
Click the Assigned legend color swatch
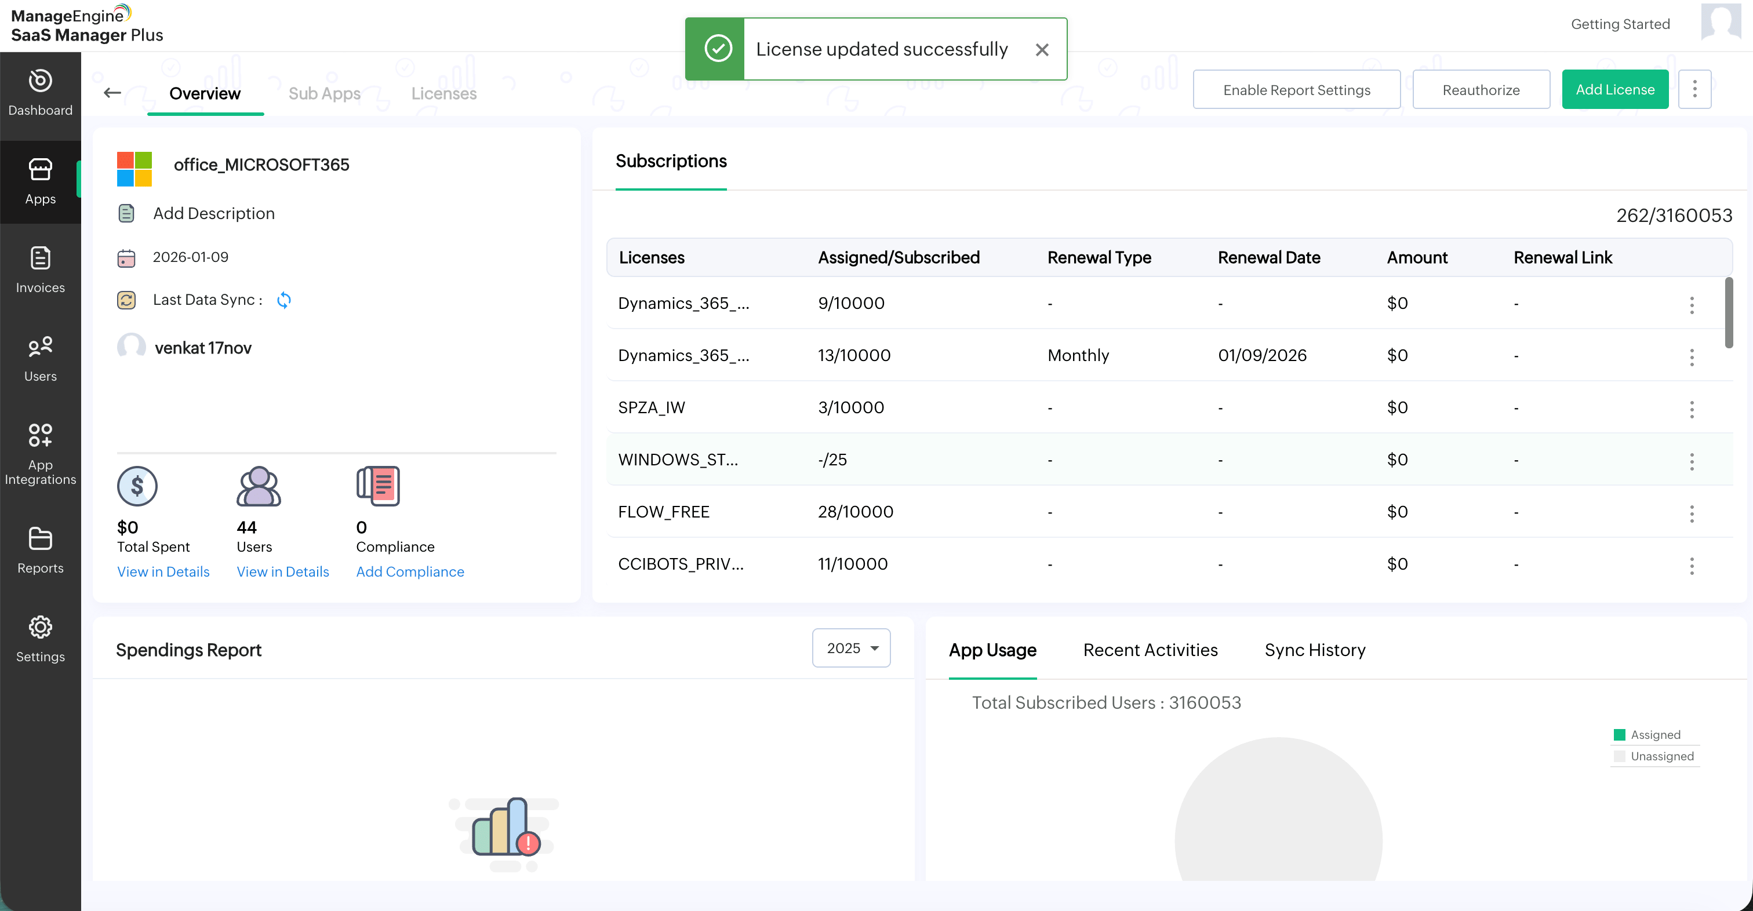(x=1619, y=735)
